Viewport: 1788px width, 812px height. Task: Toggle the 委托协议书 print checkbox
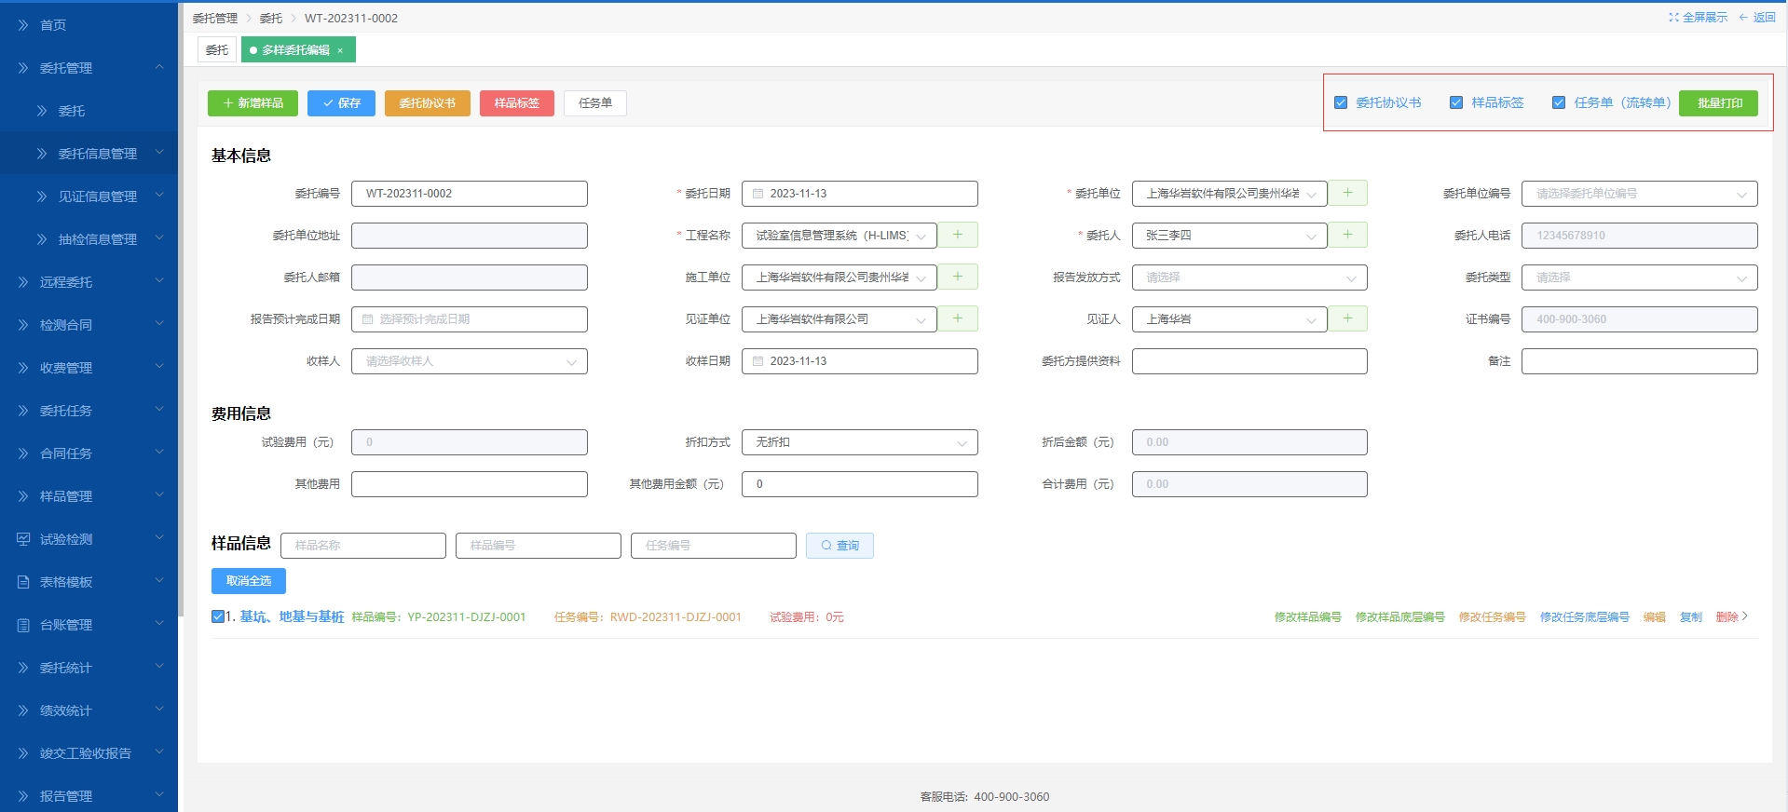[x=1341, y=102]
